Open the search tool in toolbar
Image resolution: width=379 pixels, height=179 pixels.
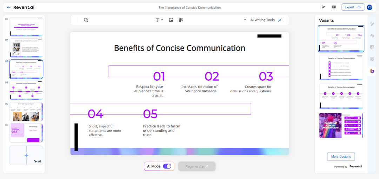tap(86, 20)
